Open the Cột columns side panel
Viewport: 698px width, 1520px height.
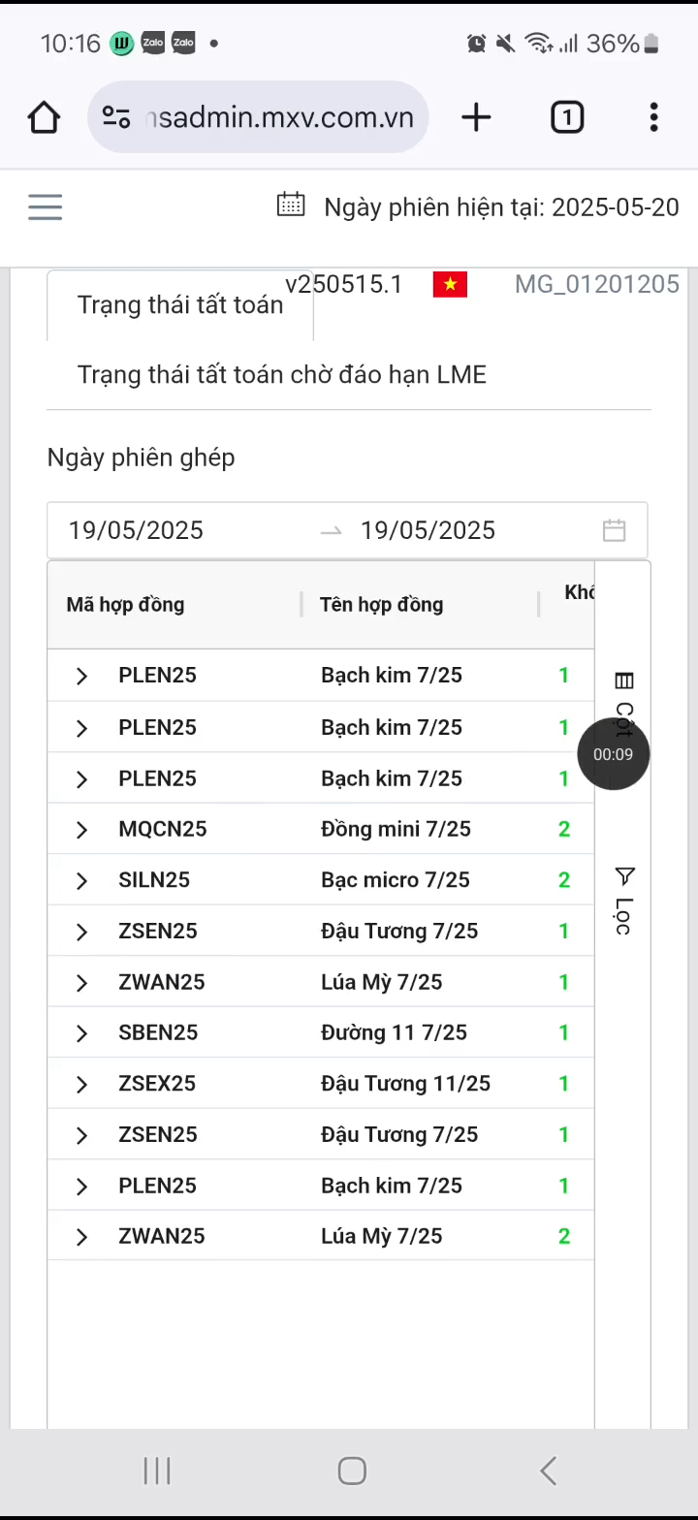click(624, 705)
